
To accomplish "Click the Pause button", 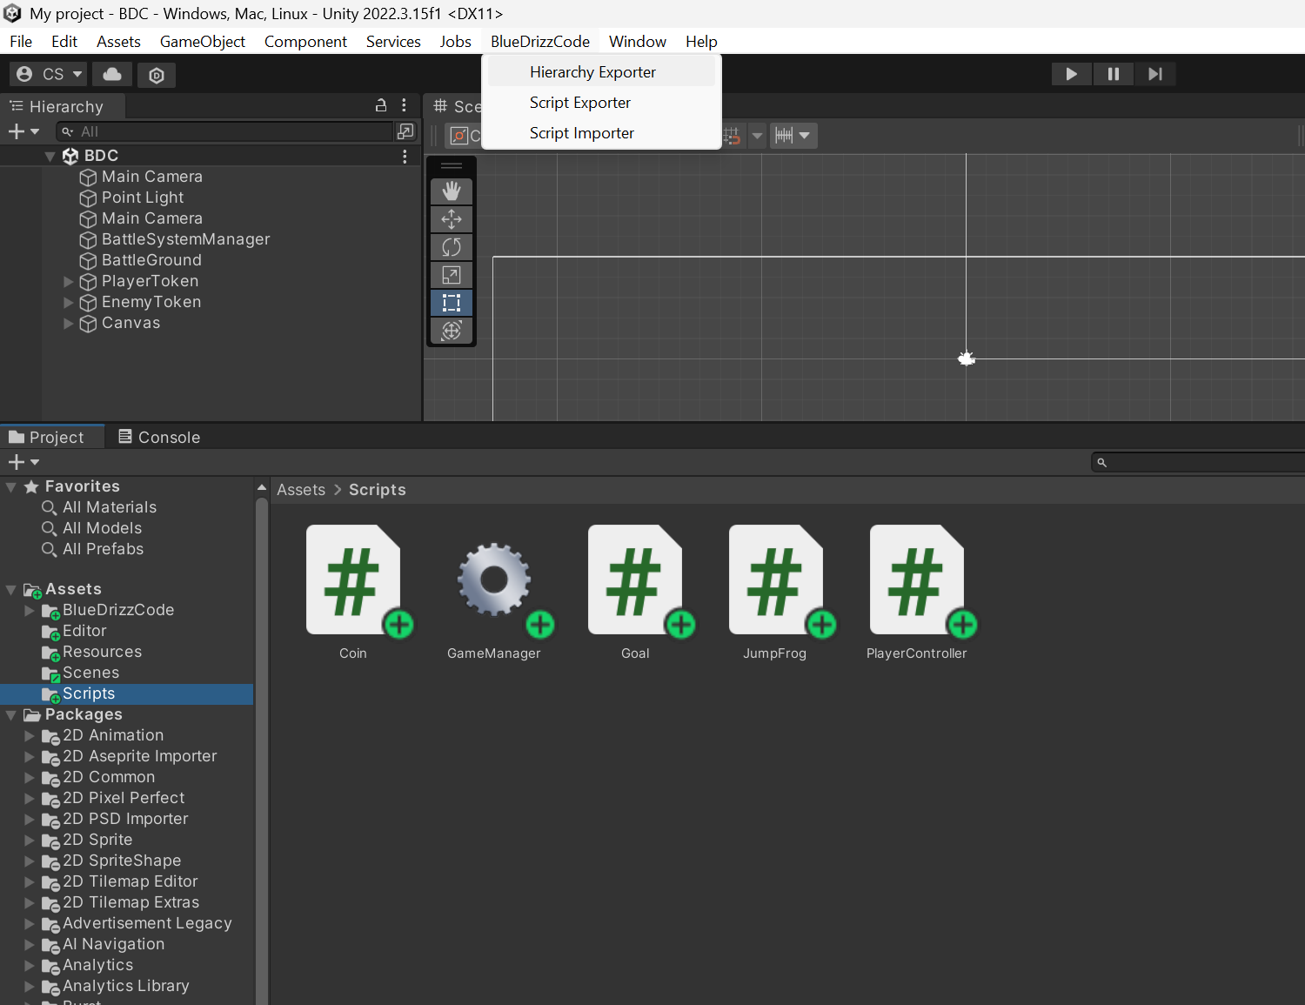I will point(1113,74).
